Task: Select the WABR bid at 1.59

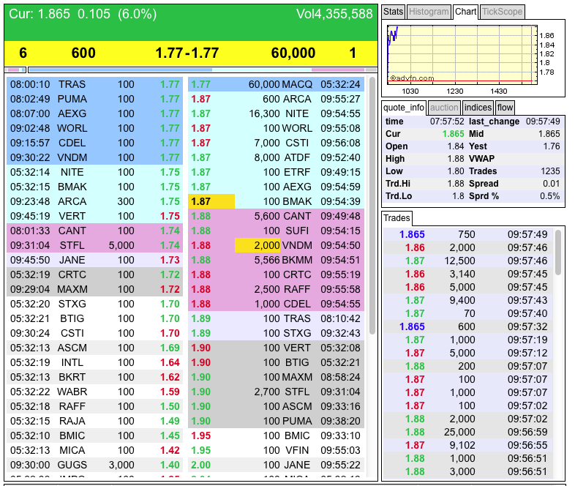Action: [94, 392]
